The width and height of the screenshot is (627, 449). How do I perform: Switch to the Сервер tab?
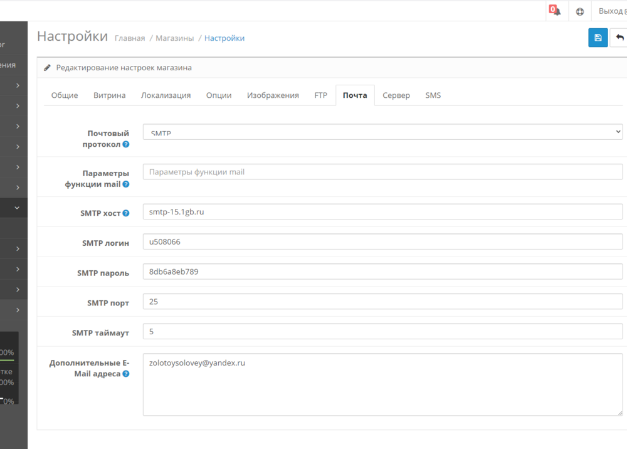[x=396, y=95]
